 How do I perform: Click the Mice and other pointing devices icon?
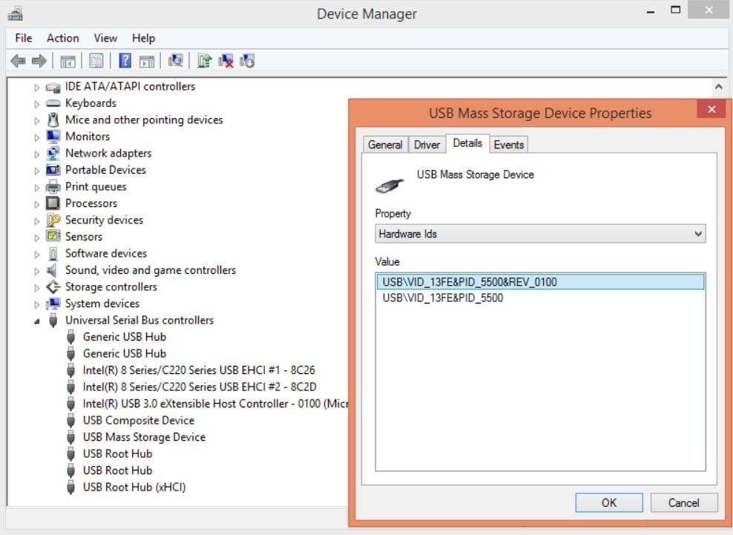pyautogui.click(x=53, y=119)
